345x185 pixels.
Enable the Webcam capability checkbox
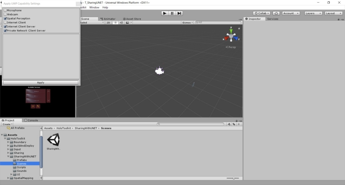point(5,14)
